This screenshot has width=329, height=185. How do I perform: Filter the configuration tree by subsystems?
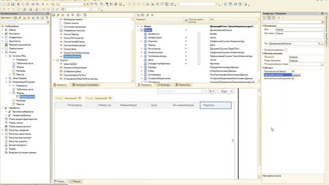47,18
